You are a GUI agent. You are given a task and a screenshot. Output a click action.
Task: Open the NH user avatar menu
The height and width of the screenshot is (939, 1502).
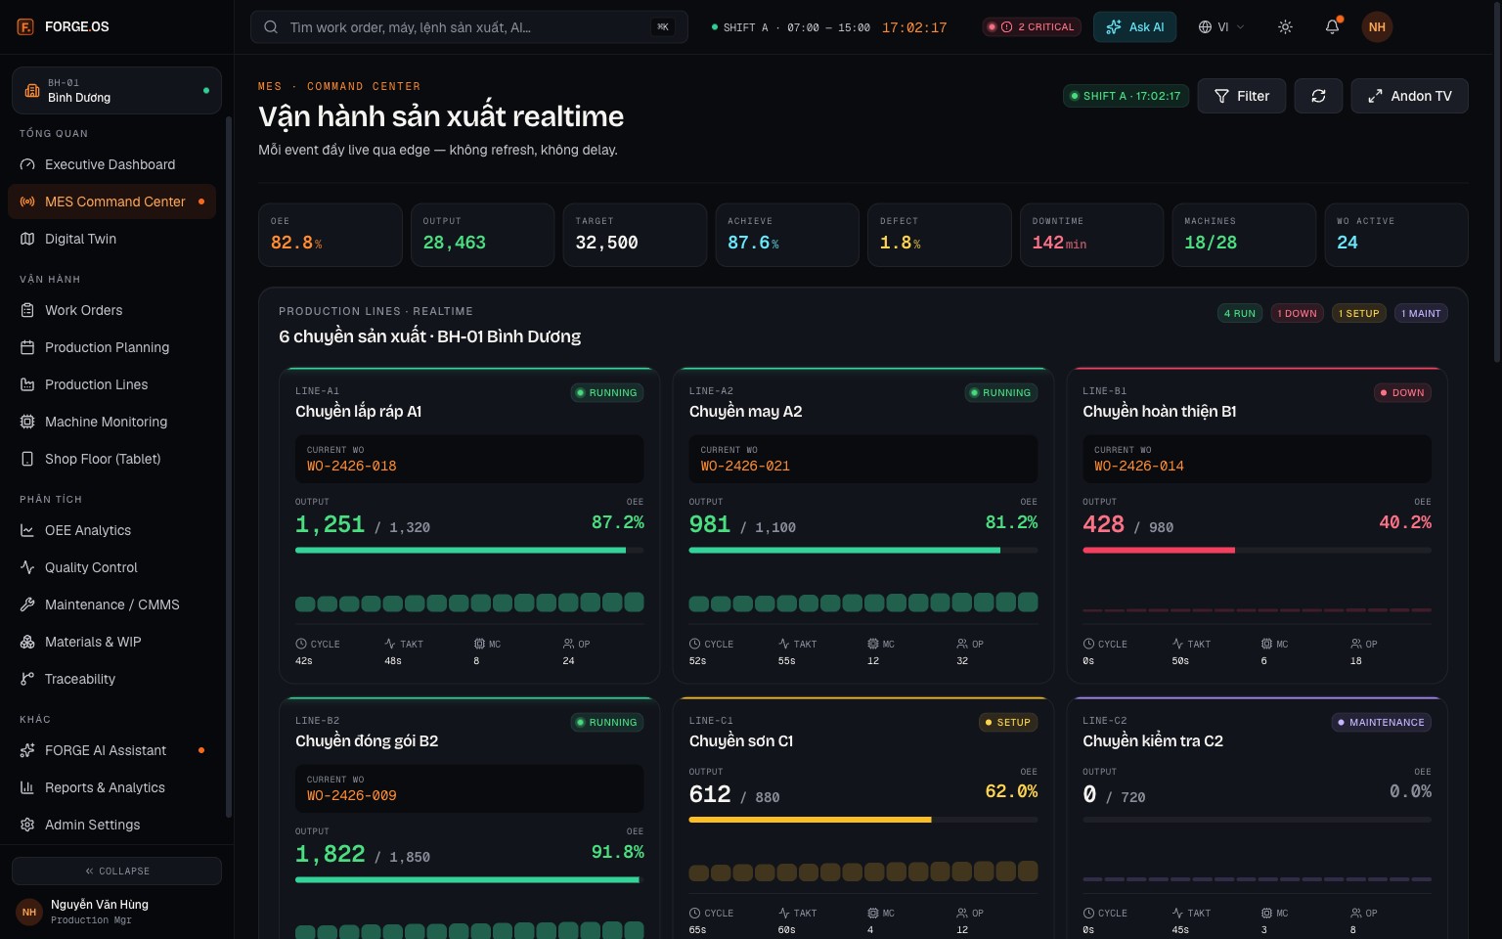1377,26
